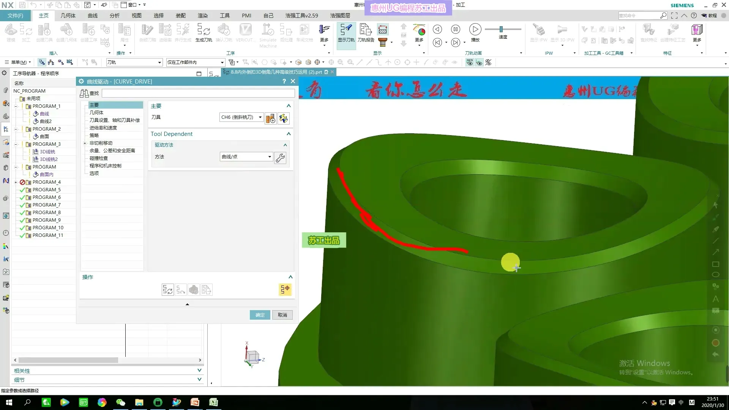Screen dimensions: 729x410
Task: Click the blocked status icon of PROGRAM_4
Action: (22, 182)
